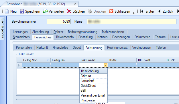The width and height of the screenshot is (179, 104).
Task: Open the Dokumente tab
Action: (142, 37)
